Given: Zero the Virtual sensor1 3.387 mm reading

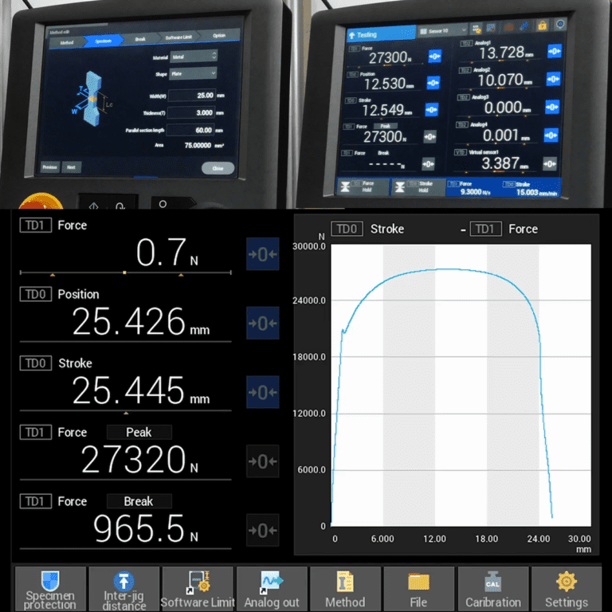Looking at the screenshot, I should pyautogui.click(x=550, y=163).
